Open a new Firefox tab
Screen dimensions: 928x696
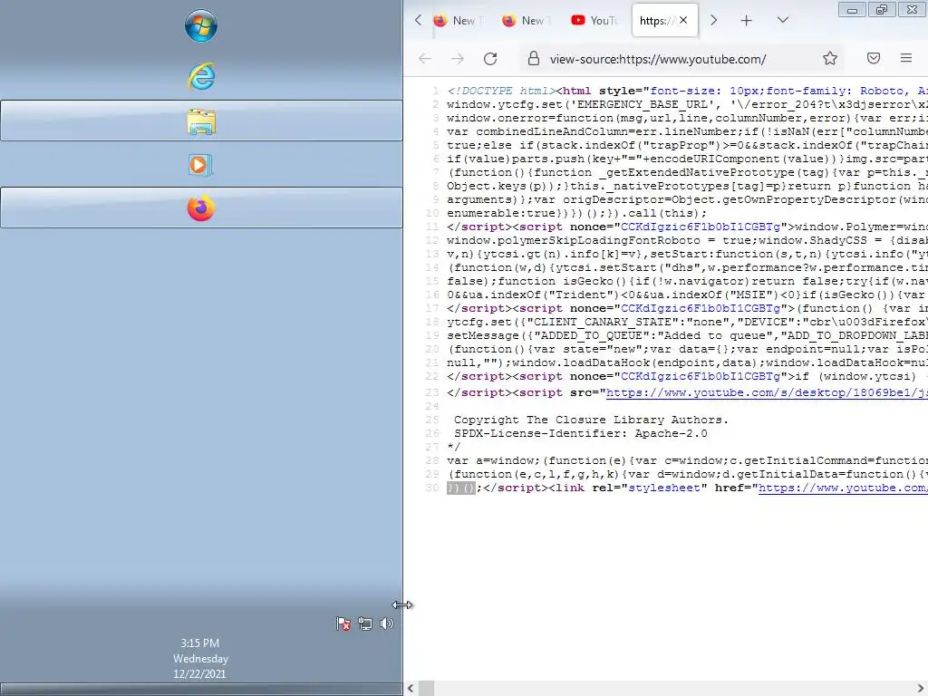pyautogui.click(x=747, y=21)
